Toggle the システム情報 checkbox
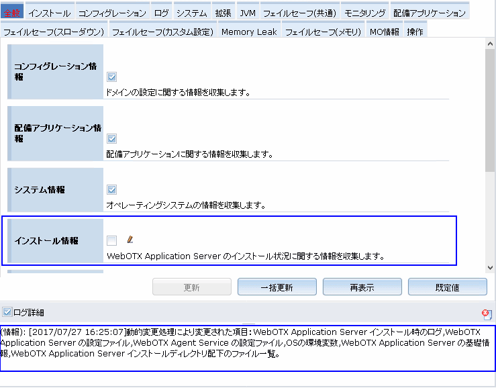 pyautogui.click(x=112, y=189)
